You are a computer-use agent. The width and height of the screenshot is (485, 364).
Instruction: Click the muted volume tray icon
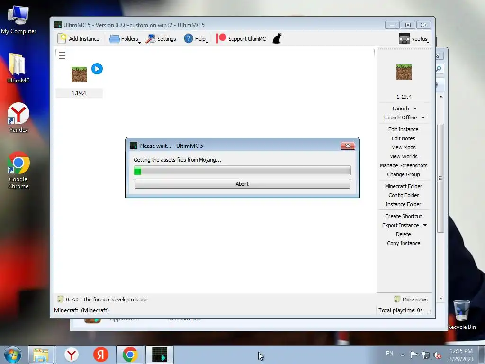(x=437, y=355)
